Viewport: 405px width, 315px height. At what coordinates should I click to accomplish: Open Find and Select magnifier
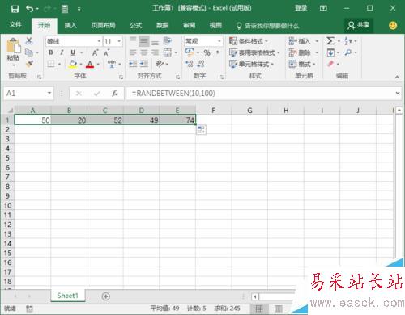(348, 52)
